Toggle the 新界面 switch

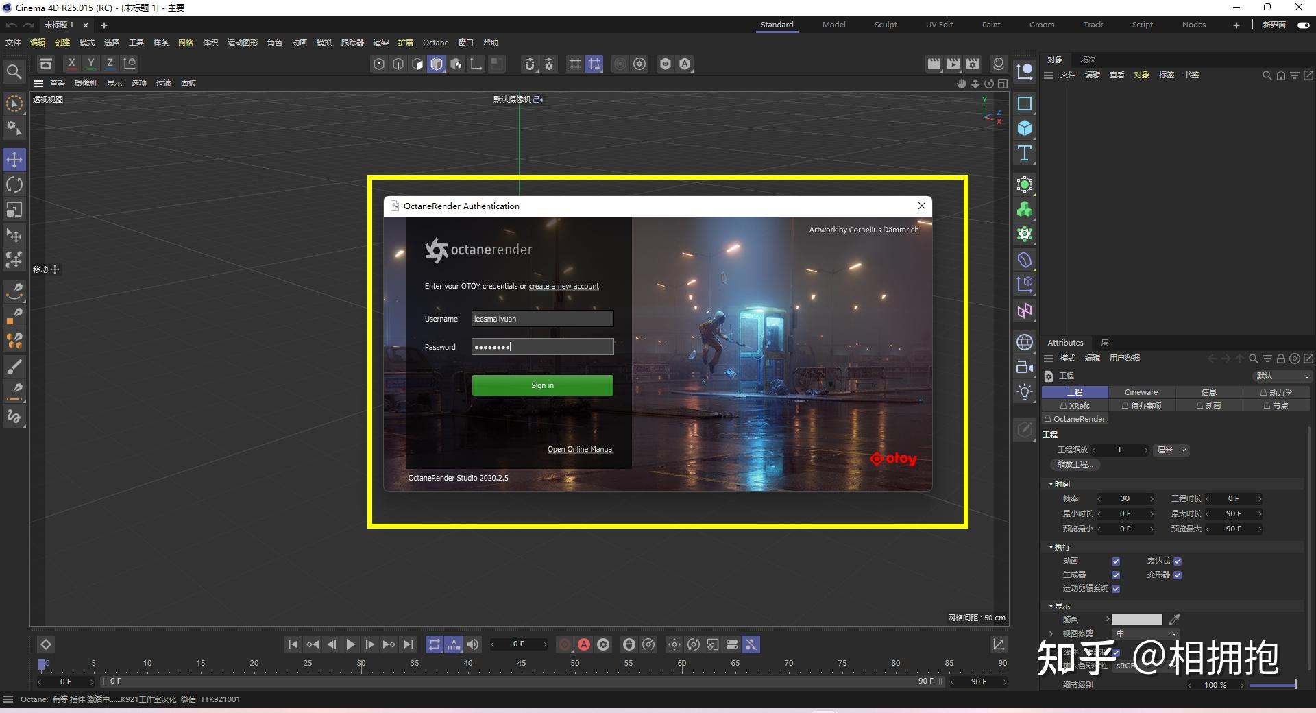pyautogui.click(x=1304, y=25)
